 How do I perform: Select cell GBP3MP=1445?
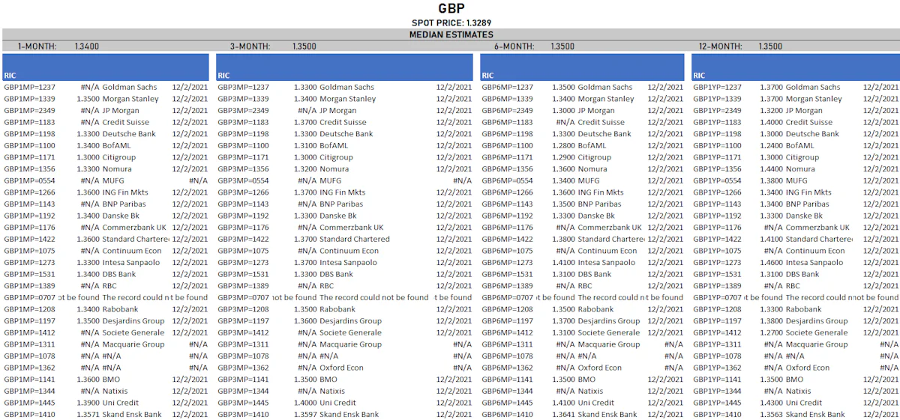point(243,403)
